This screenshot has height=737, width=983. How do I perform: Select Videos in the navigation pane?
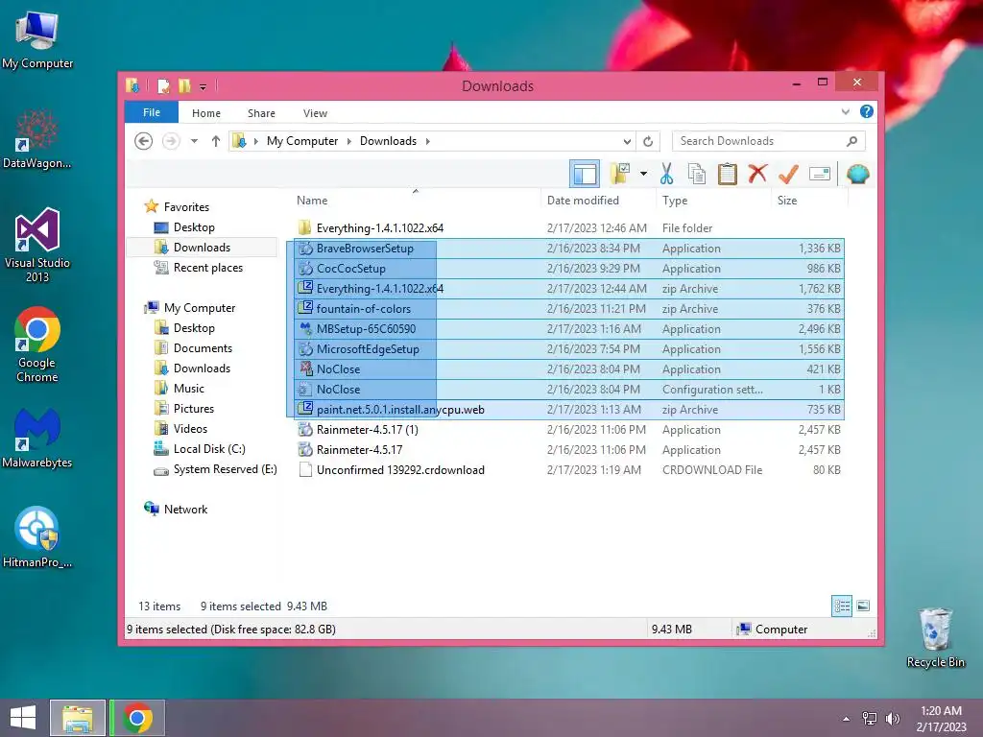pos(190,429)
